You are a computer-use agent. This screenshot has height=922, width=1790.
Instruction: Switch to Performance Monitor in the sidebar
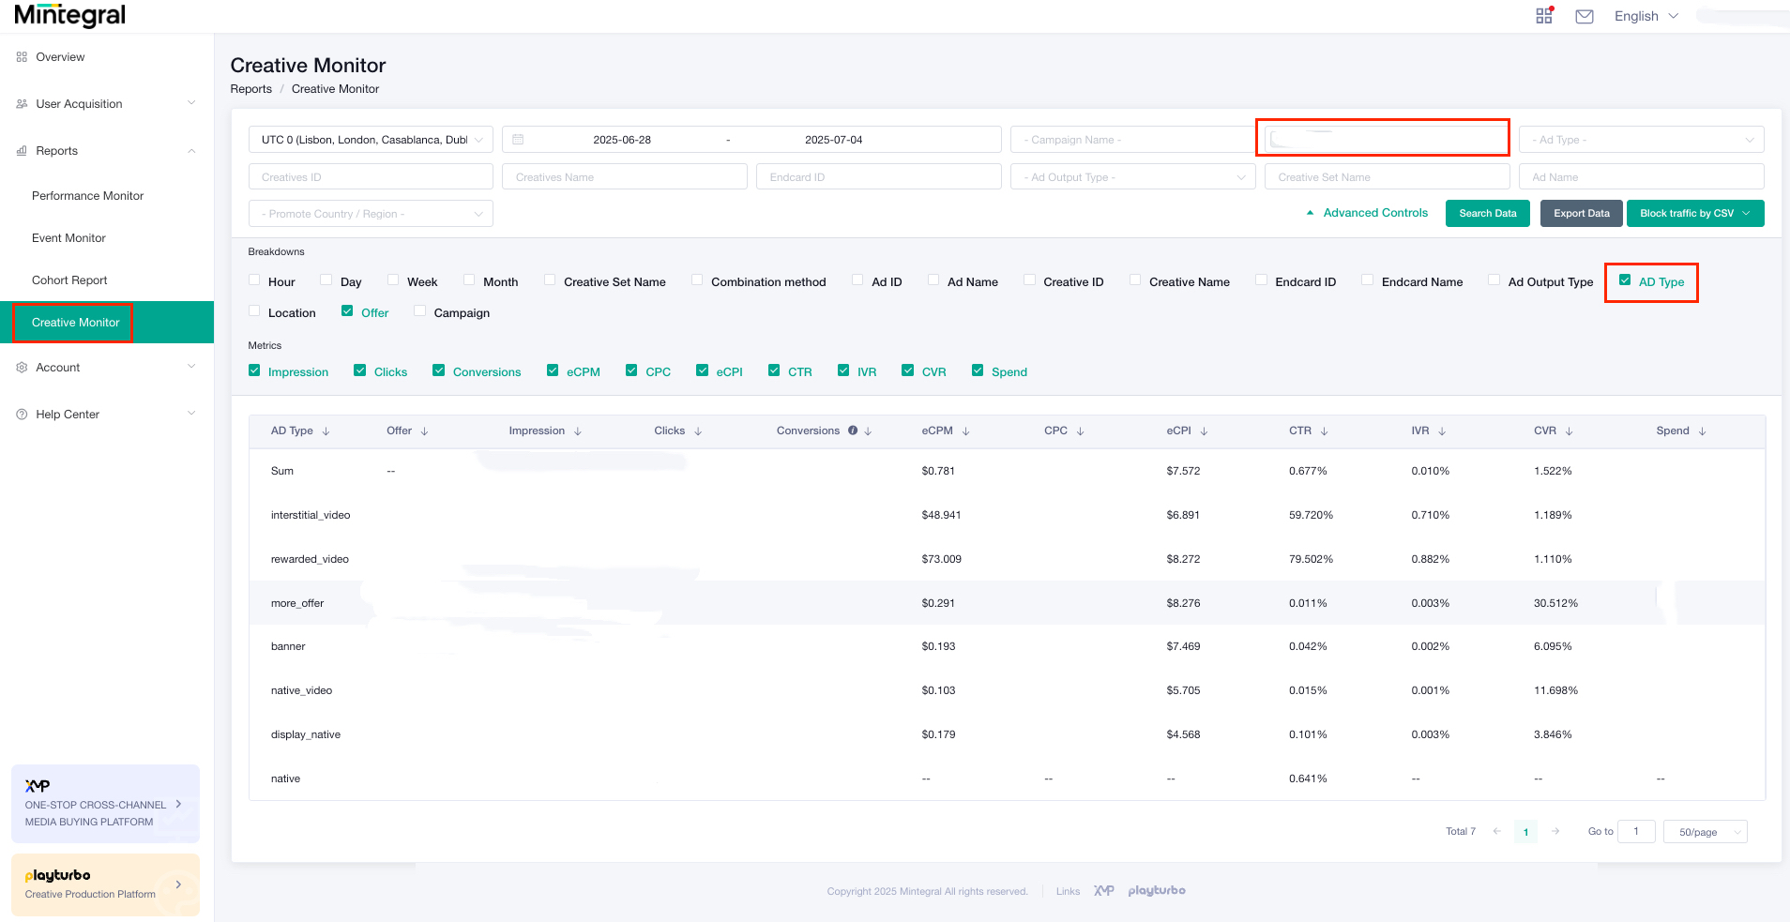click(x=87, y=195)
